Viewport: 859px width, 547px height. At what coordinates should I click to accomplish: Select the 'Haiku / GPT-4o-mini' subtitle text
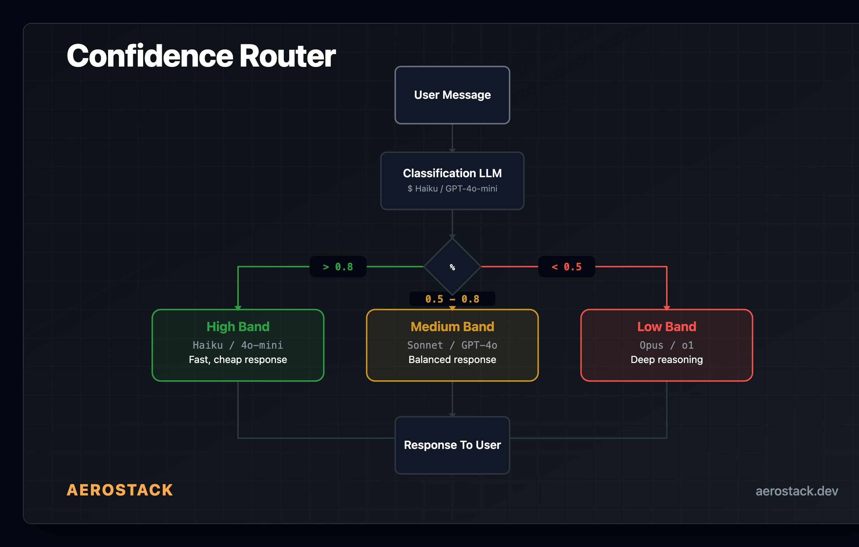(x=452, y=189)
